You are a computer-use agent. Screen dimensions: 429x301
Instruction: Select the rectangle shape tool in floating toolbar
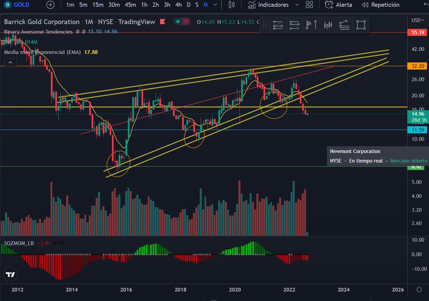coord(361,25)
